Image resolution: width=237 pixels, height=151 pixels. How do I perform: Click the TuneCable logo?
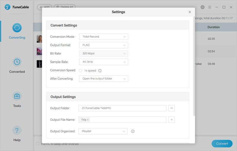pyautogui.click(x=17, y=7)
